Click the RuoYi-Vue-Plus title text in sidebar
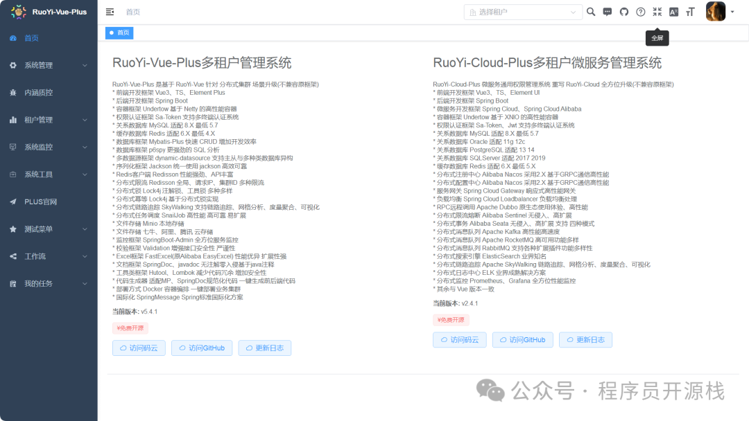The width and height of the screenshot is (749, 421). [59, 12]
